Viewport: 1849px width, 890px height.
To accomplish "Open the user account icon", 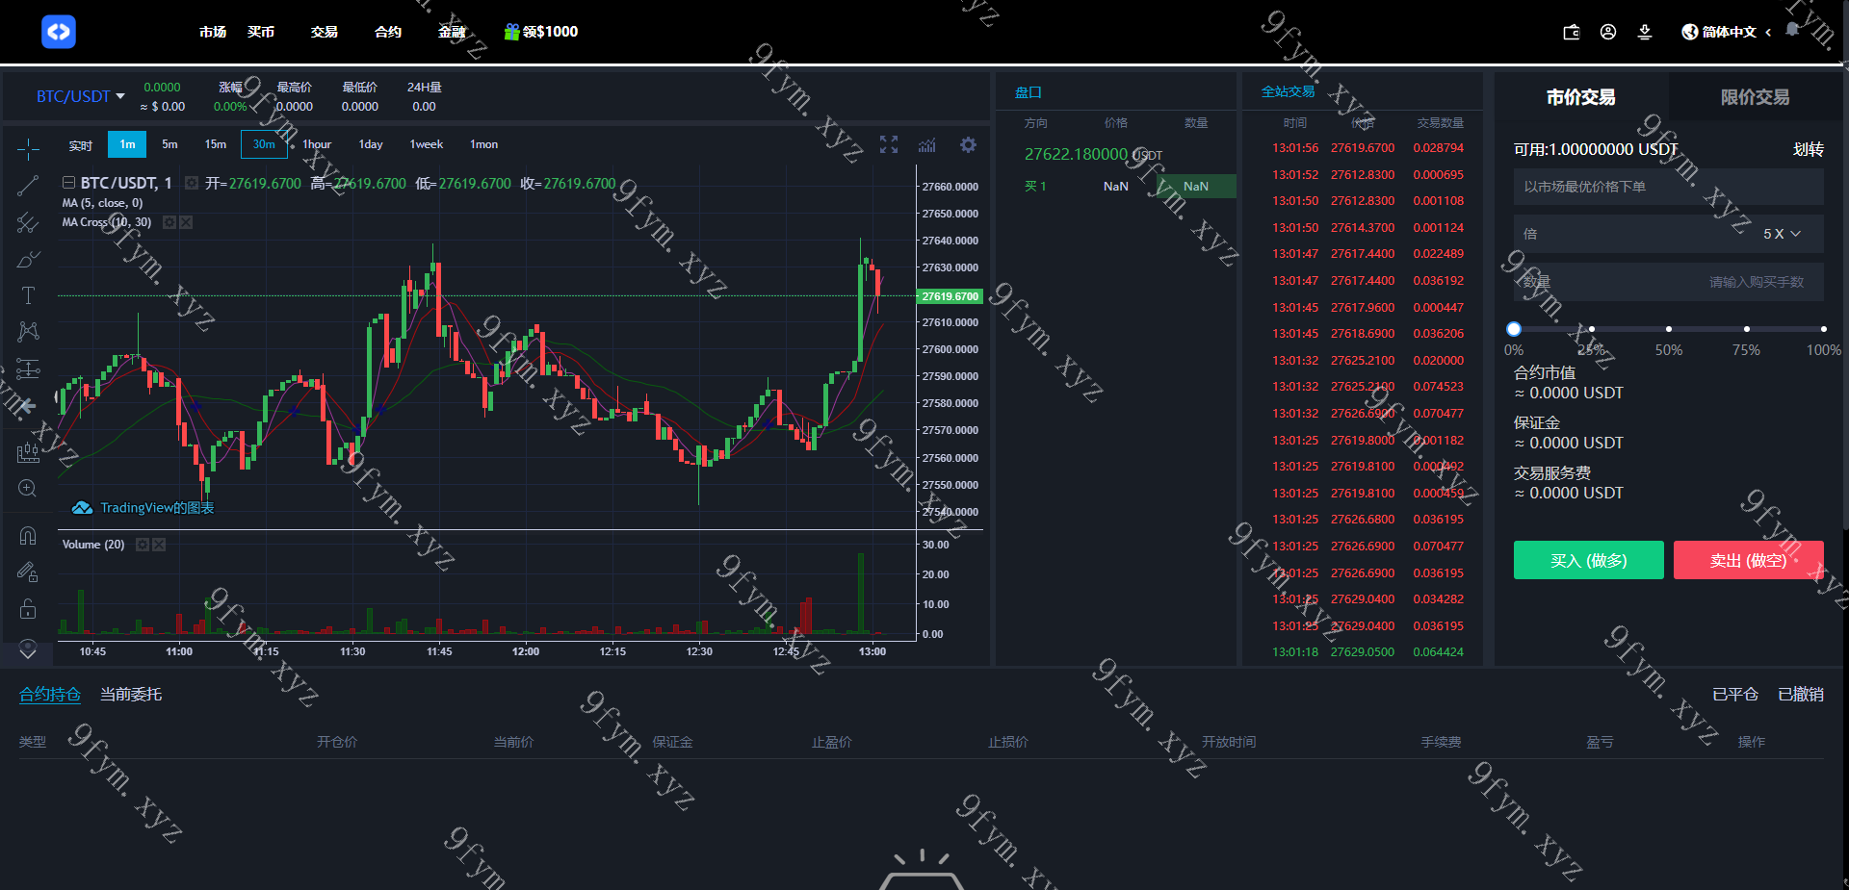I will [1608, 32].
